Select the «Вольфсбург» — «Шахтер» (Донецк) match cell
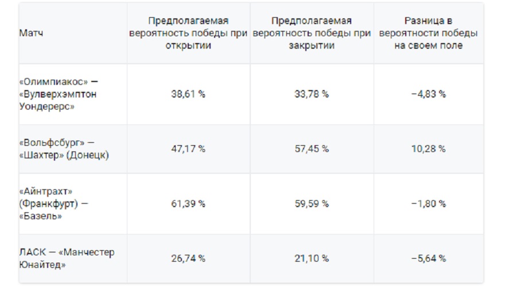 [x=64, y=149]
